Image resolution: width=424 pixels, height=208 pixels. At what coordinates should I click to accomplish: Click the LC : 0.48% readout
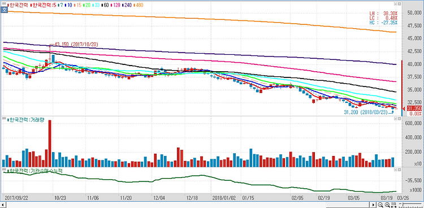383,18
